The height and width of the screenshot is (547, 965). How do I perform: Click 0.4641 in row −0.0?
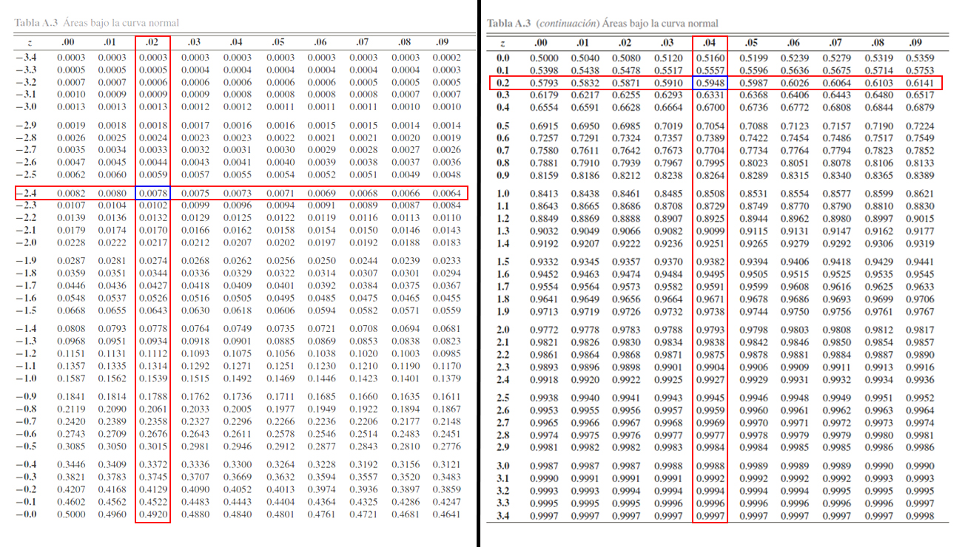click(x=446, y=514)
